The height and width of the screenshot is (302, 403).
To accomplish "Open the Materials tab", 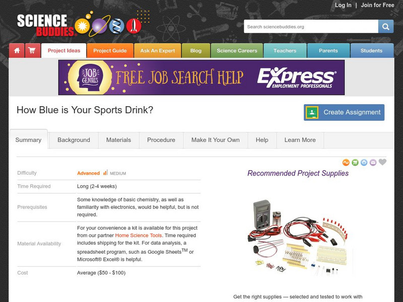I will (x=118, y=140).
